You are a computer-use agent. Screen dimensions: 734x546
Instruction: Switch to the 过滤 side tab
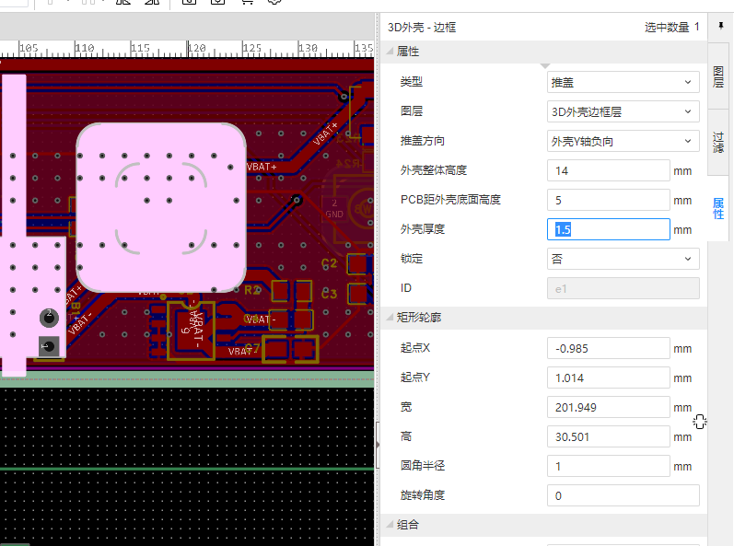[x=718, y=141]
